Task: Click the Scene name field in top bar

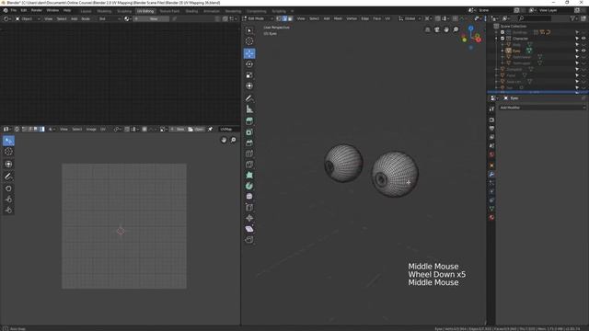Action: coord(494,10)
